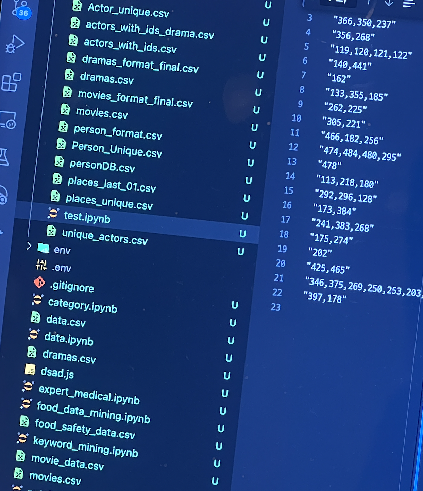
Task: Open places_unique.csv file
Action: [109, 202]
